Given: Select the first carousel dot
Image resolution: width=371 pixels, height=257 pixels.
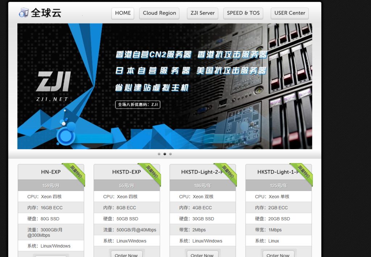Looking at the screenshot, I should click(x=159, y=154).
